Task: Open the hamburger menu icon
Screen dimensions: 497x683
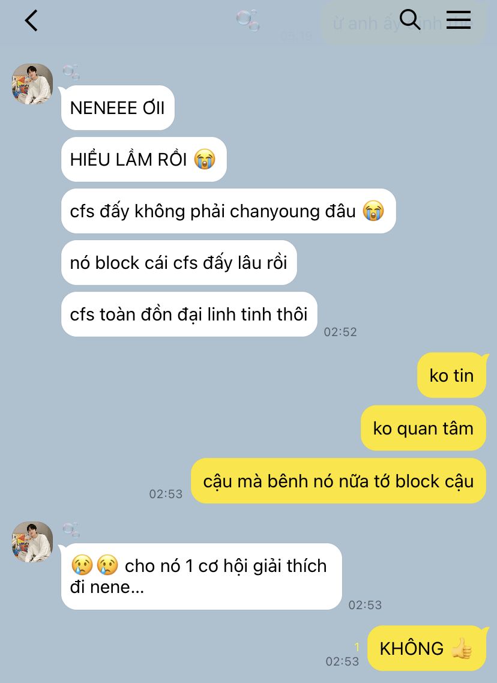Action: point(458,20)
